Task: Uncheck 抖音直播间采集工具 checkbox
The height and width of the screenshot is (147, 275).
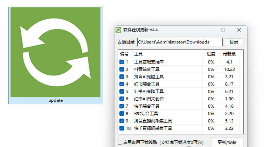Action: tap(122, 121)
